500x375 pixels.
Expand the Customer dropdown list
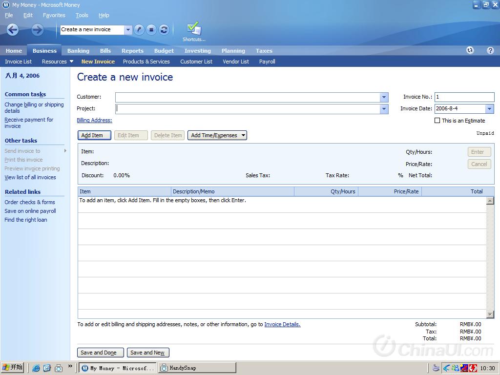click(x=384, y=97)
